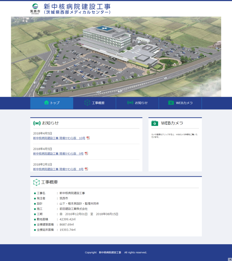Click the cube icon beside 工事概要 heading

tap(36, 182)
